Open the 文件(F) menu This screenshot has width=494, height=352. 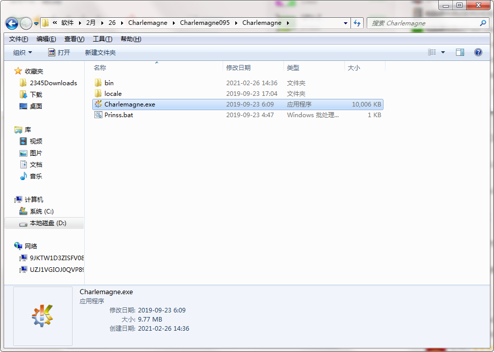point(19,39)
